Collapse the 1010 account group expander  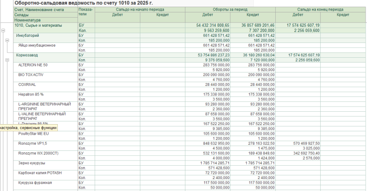coord(3,31)
